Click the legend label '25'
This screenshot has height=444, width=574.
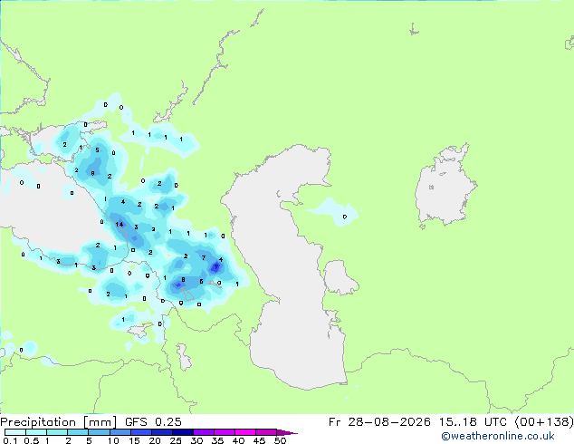point(176,440)
